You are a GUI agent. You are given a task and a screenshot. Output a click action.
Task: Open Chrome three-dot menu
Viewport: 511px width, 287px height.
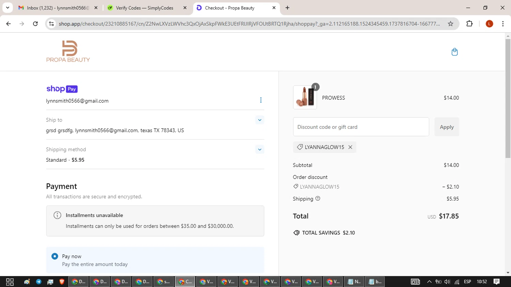503,23
